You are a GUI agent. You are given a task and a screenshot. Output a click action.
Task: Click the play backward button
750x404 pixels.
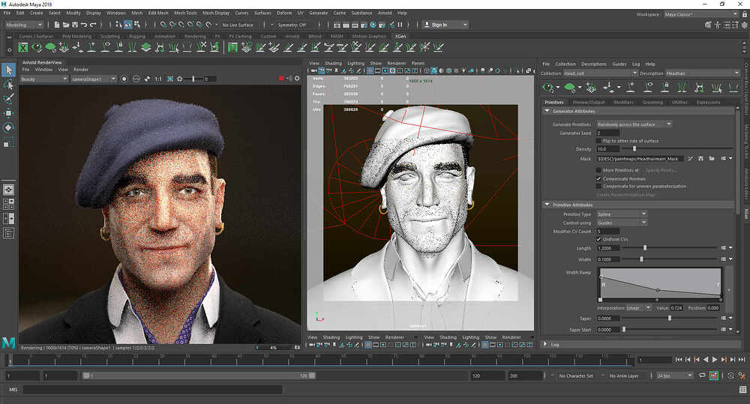click(x=706, y=360)
